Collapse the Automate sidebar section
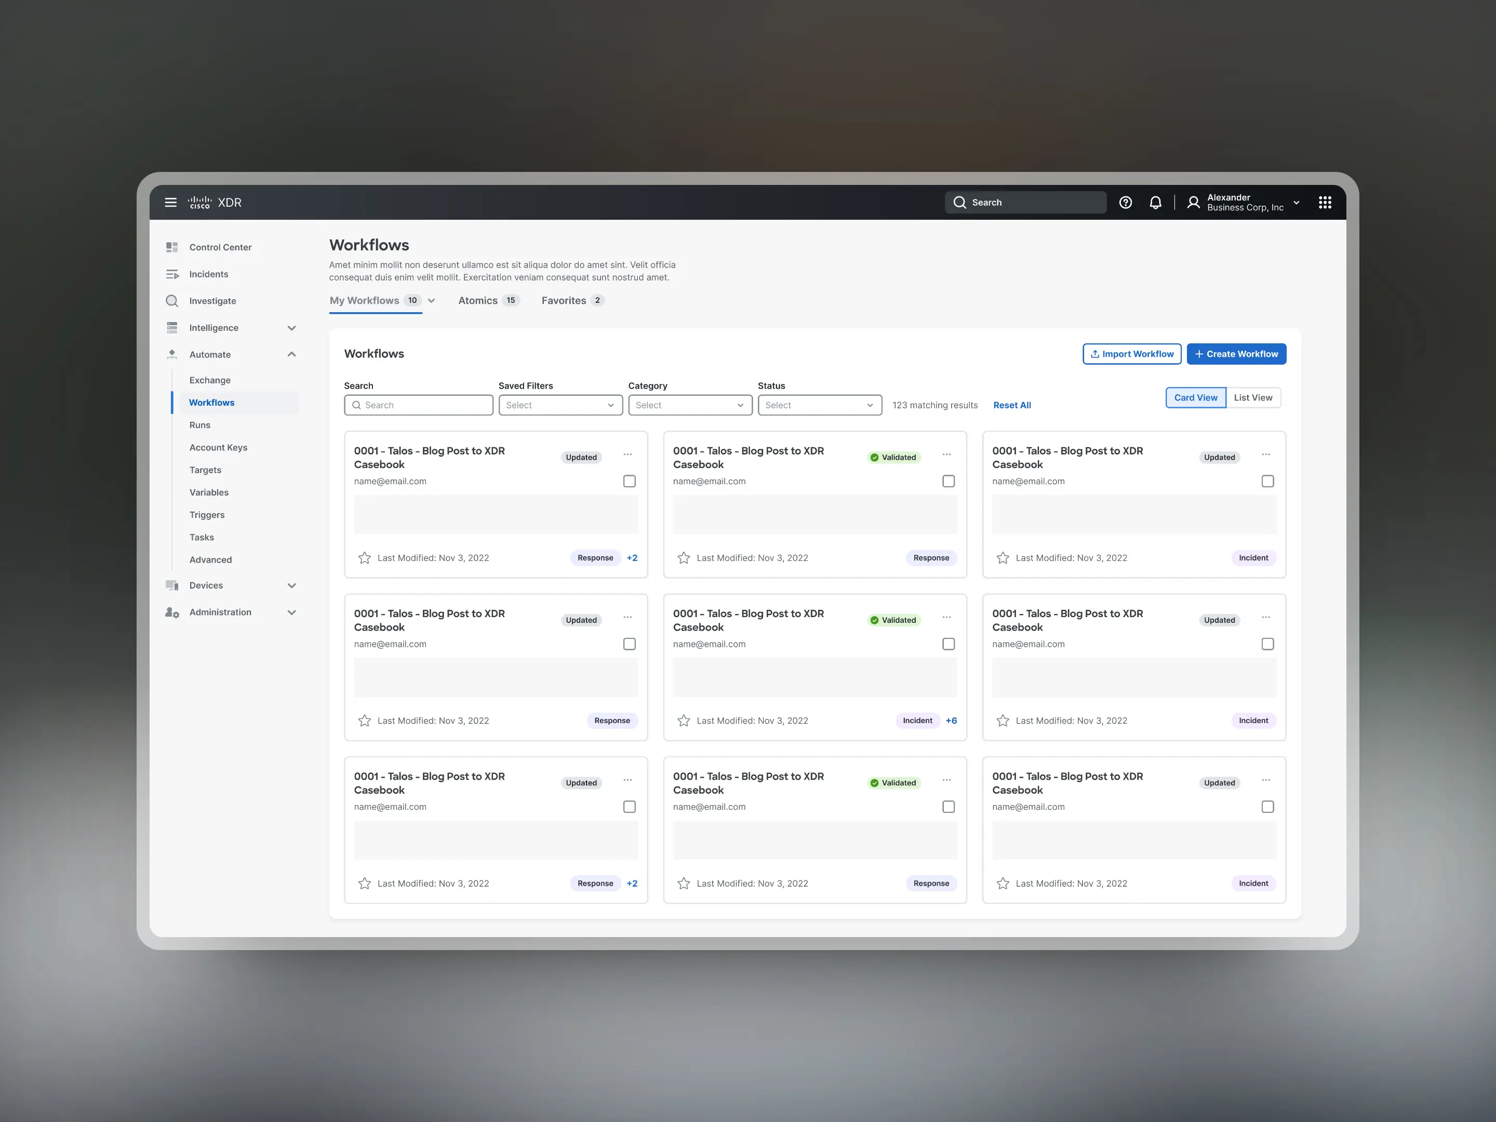This screenshot has height=1122, width=1496. point(291,354)
